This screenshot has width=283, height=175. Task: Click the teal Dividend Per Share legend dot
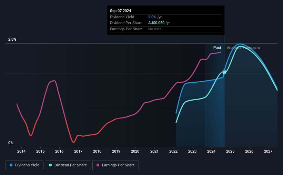(x=50, y=165)
